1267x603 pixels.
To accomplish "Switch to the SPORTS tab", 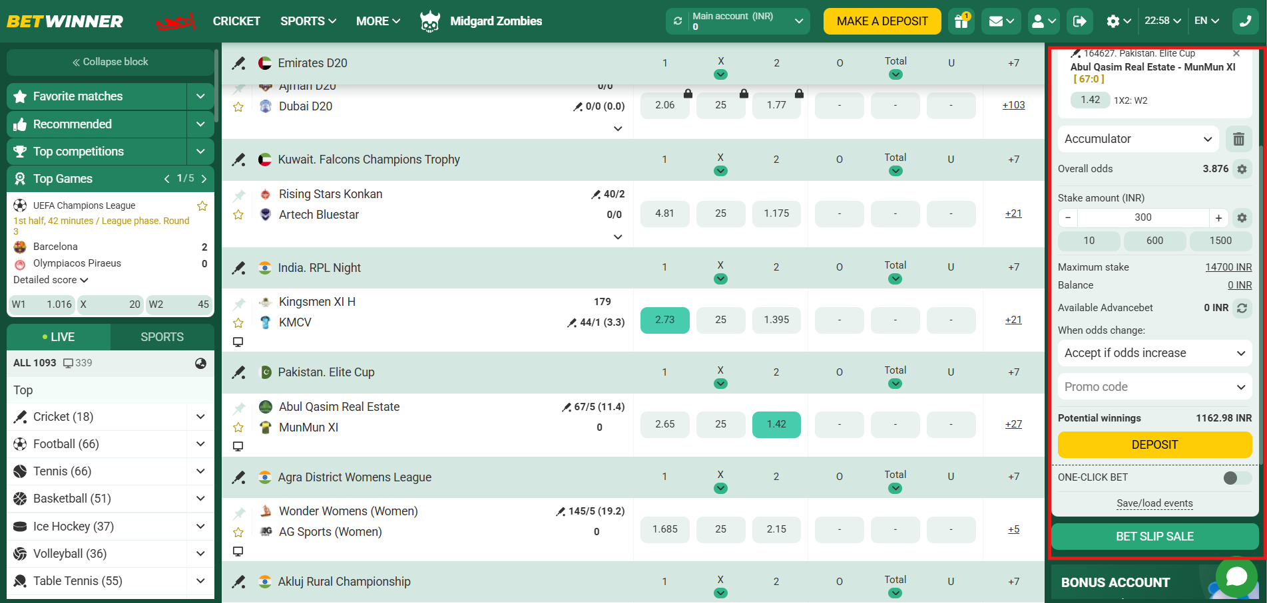I will 162,336.
